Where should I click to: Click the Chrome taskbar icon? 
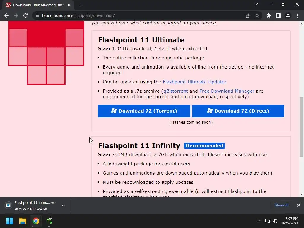point(36,221)
